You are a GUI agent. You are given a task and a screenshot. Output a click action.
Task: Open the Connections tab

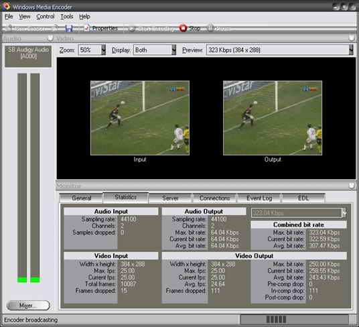[x=214, y=198]
